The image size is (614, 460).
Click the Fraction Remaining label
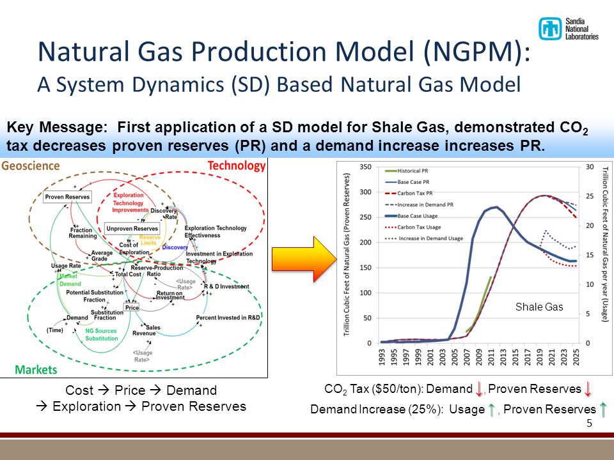(83, 233)
